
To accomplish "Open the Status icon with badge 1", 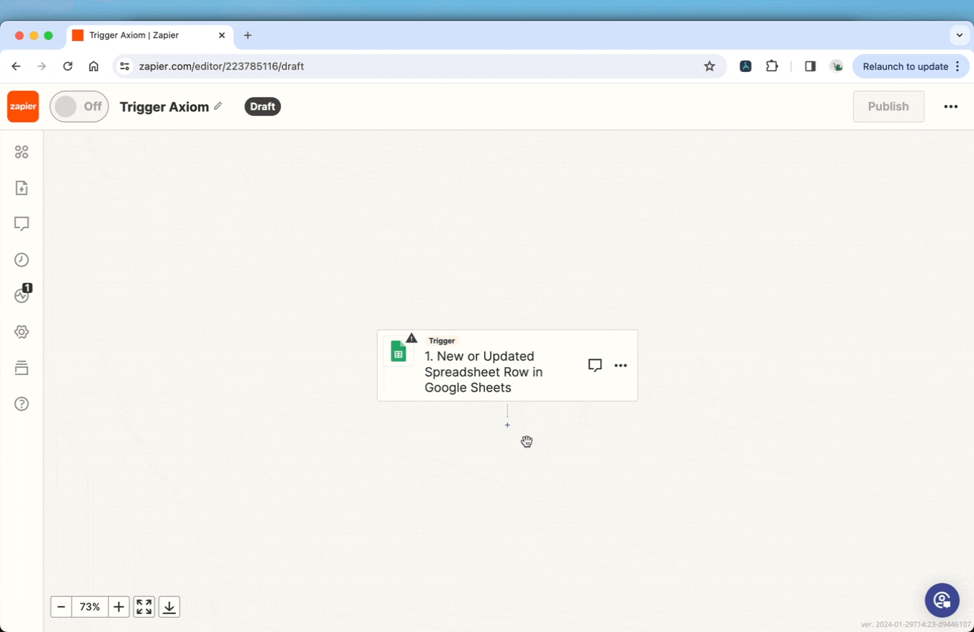I will coord(22,295).
